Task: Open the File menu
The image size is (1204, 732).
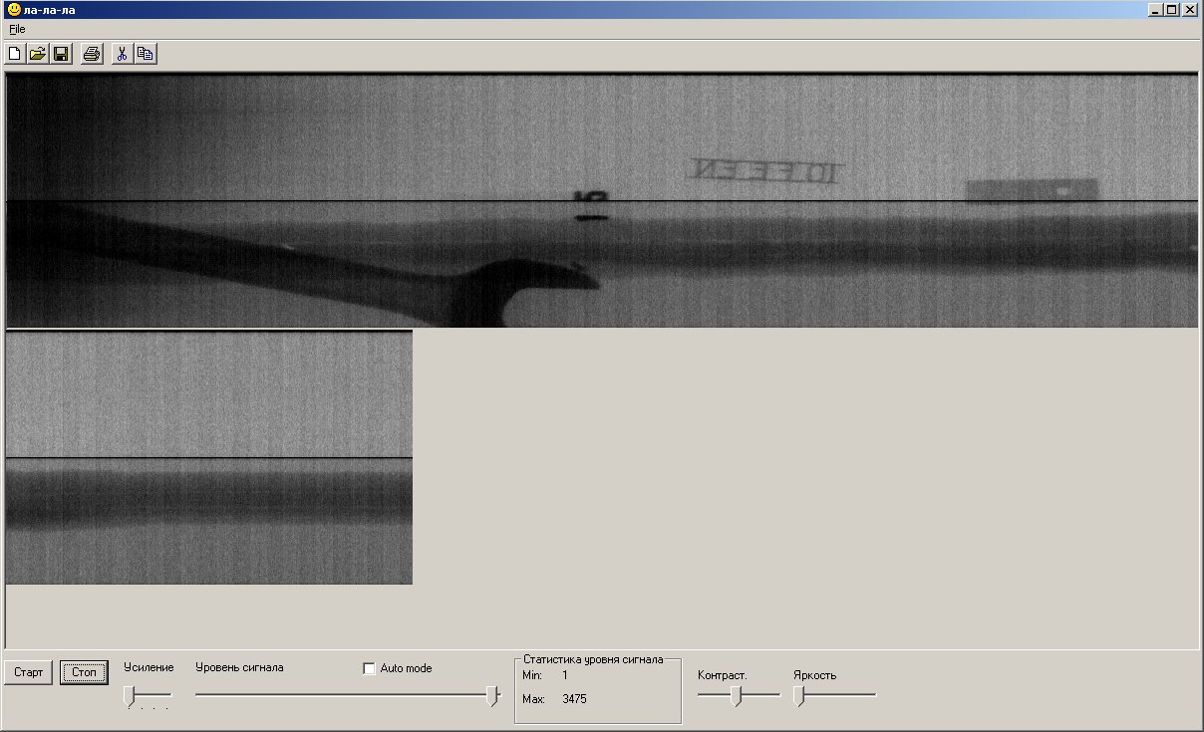Action: pos(17,29)
